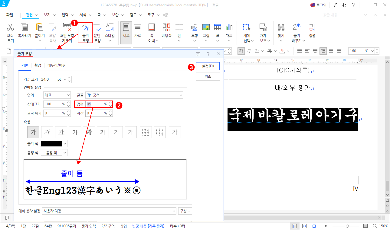Open the 대화 상자 설정 dropdown
390x230 pixels.
[x=109, y=211]
